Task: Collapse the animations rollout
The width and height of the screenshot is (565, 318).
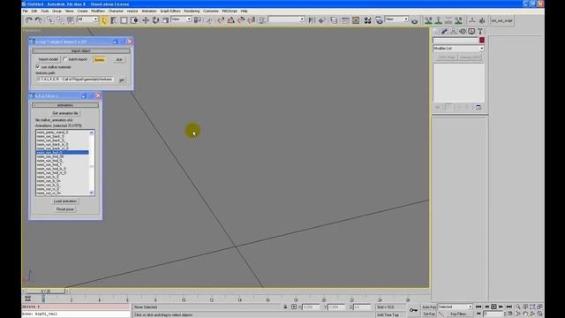Action: (65, 105)
